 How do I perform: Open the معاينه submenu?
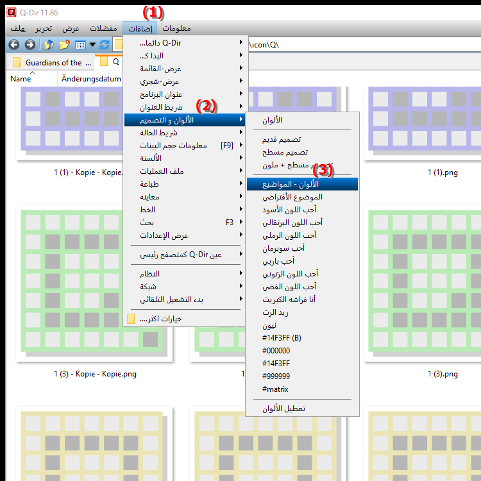(184, 197)
